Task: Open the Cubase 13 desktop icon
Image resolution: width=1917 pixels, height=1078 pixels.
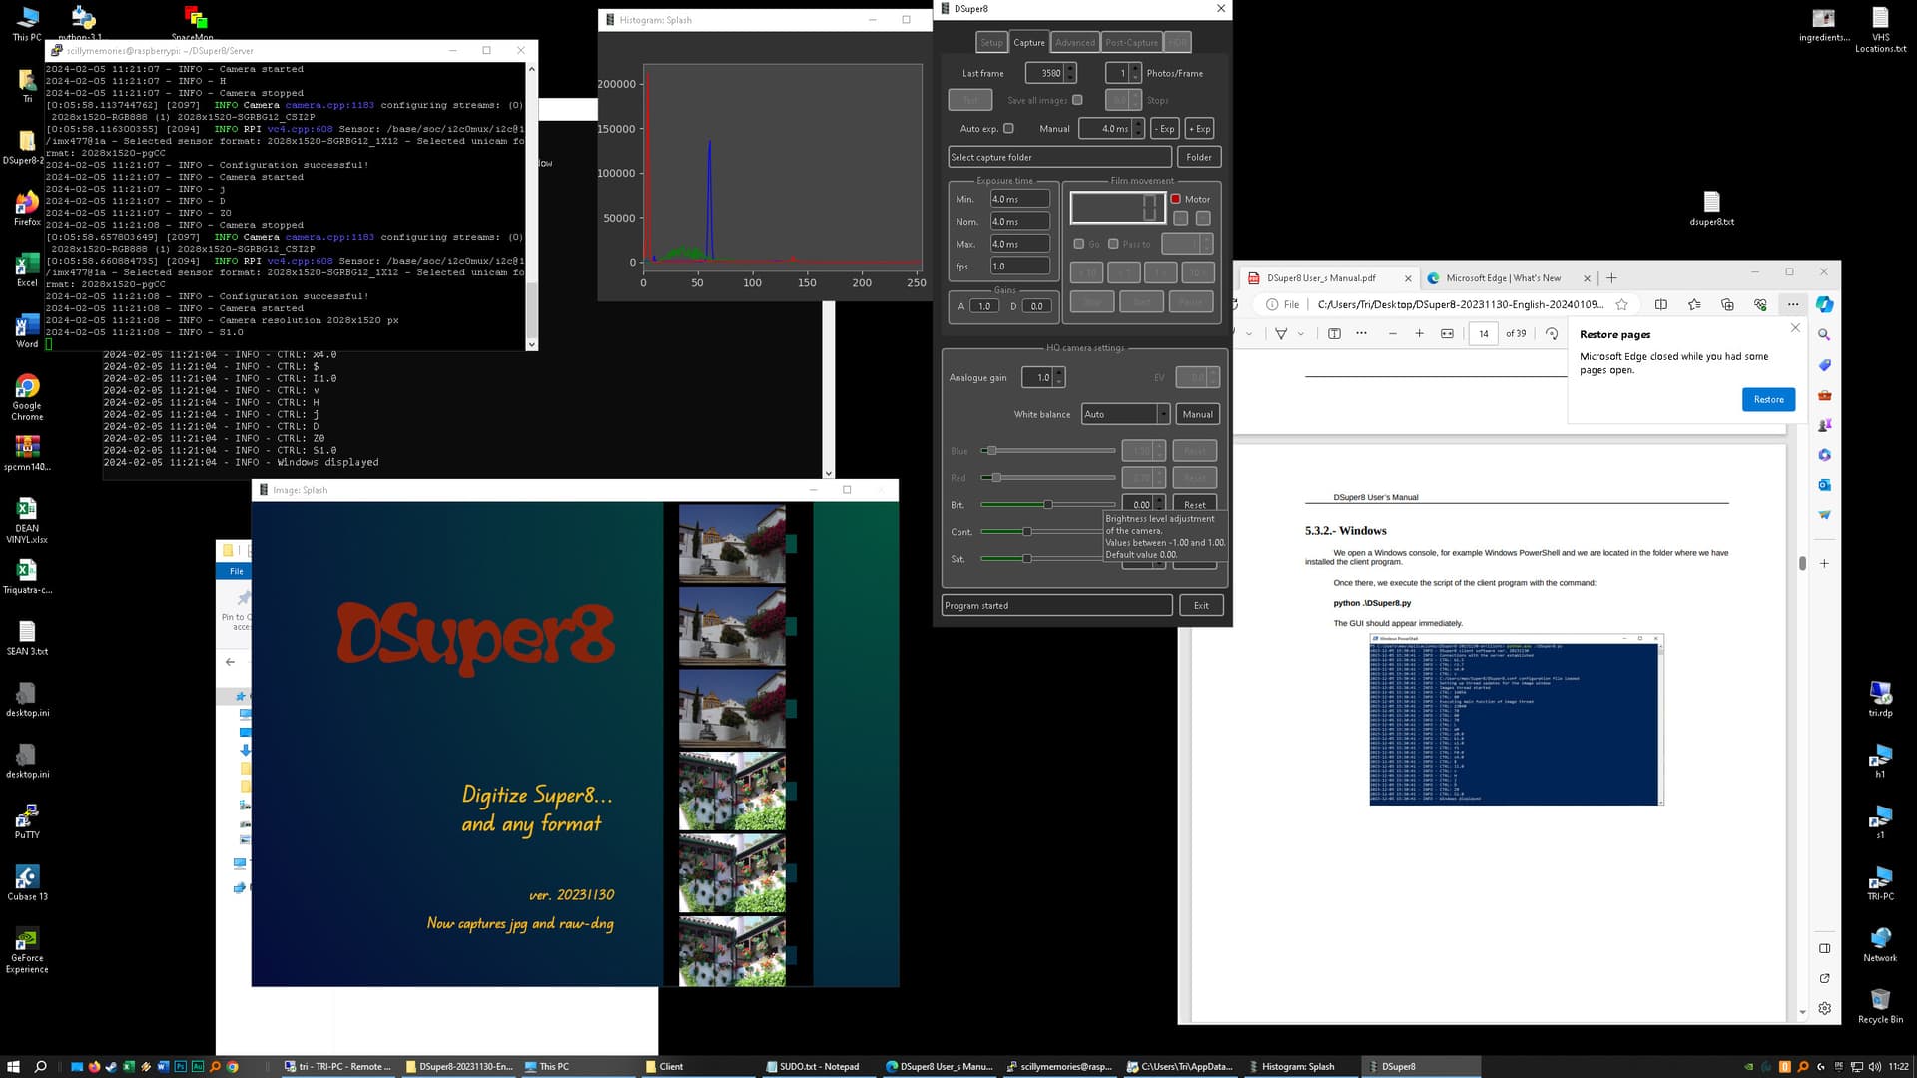Action: coord(27,882)
